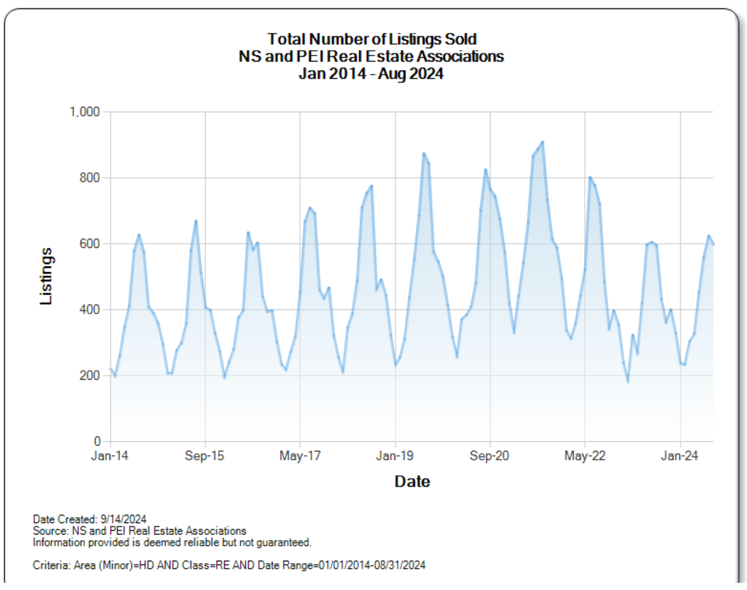Click the subtitle 'NS and PEI Real Estate Associations'
This screenshot has height=590, width=747.
[371, 57]
